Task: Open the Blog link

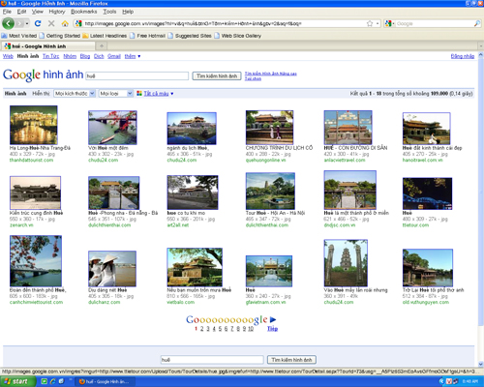Action: pyautogui.click(x=85, y=56)
